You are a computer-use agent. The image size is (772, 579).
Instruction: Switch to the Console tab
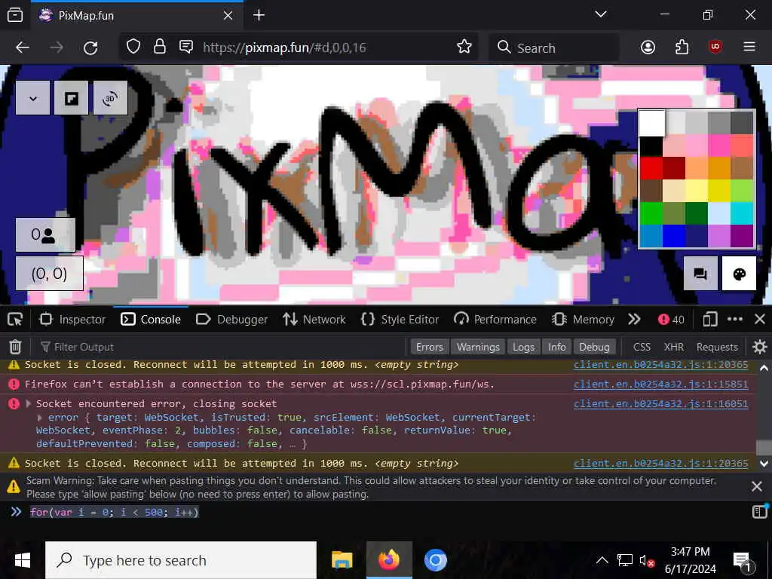[x=151, y=320]
